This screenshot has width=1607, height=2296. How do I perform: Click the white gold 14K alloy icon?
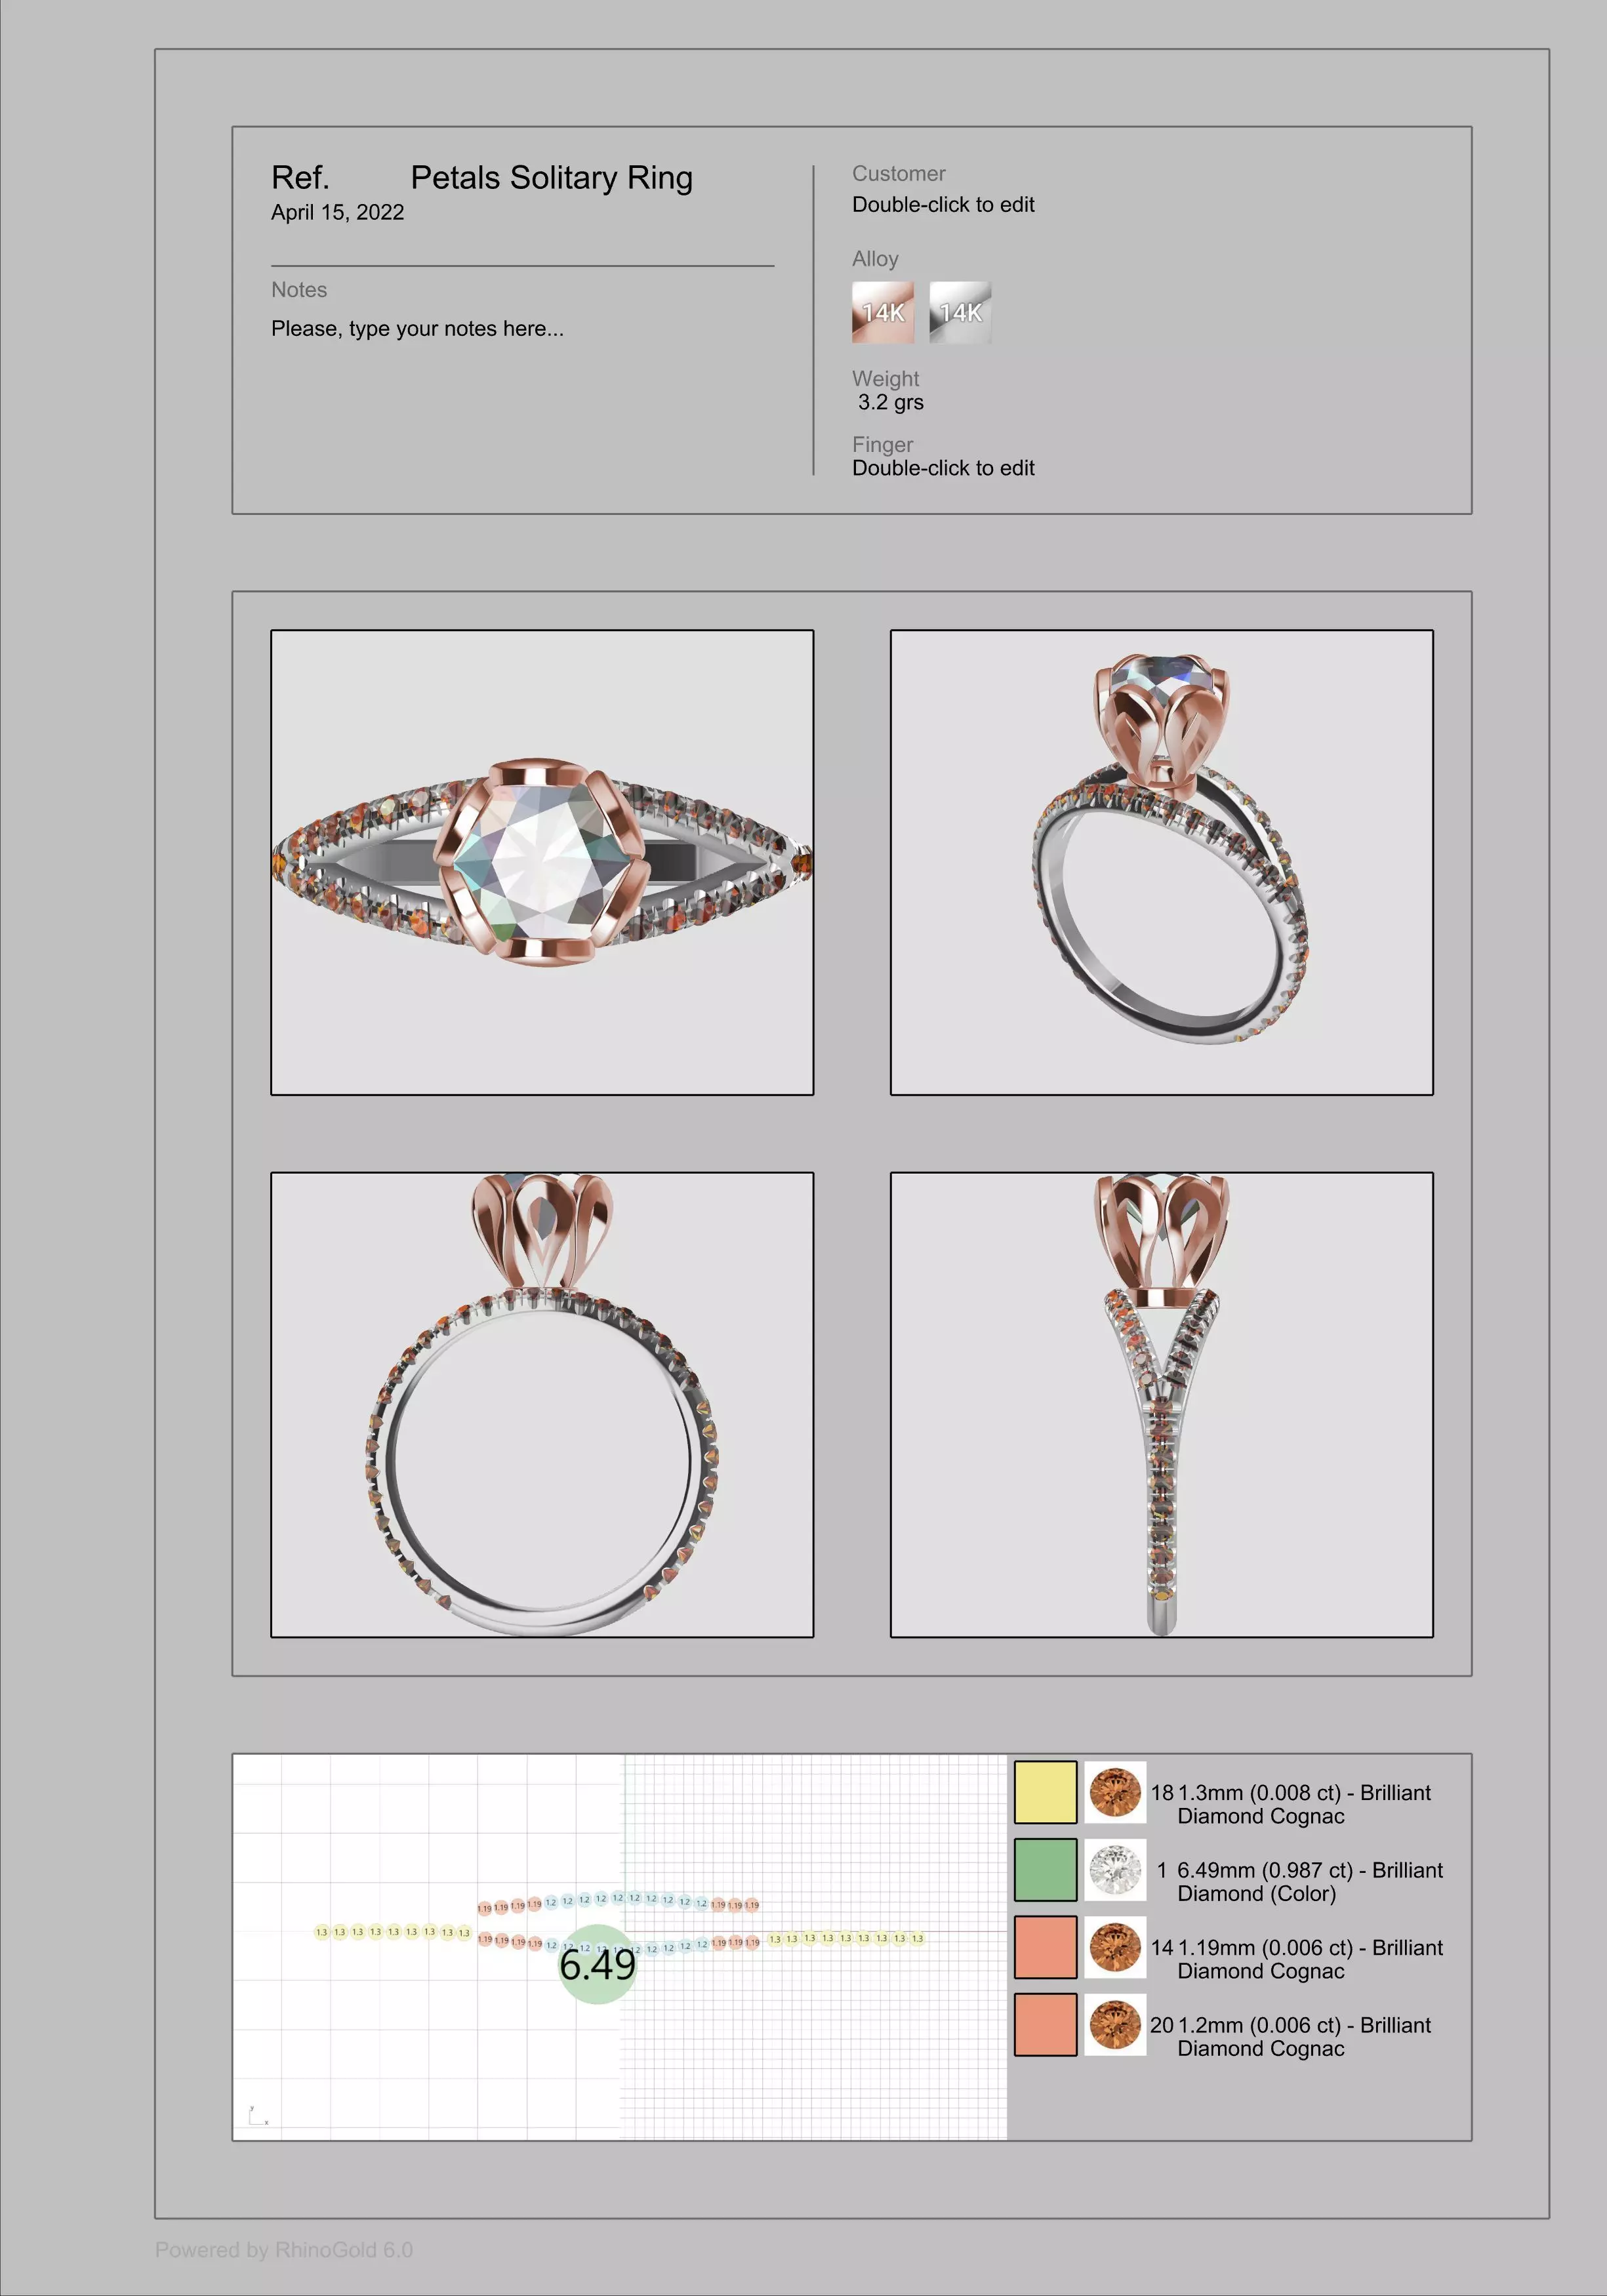tap(960, 312)
